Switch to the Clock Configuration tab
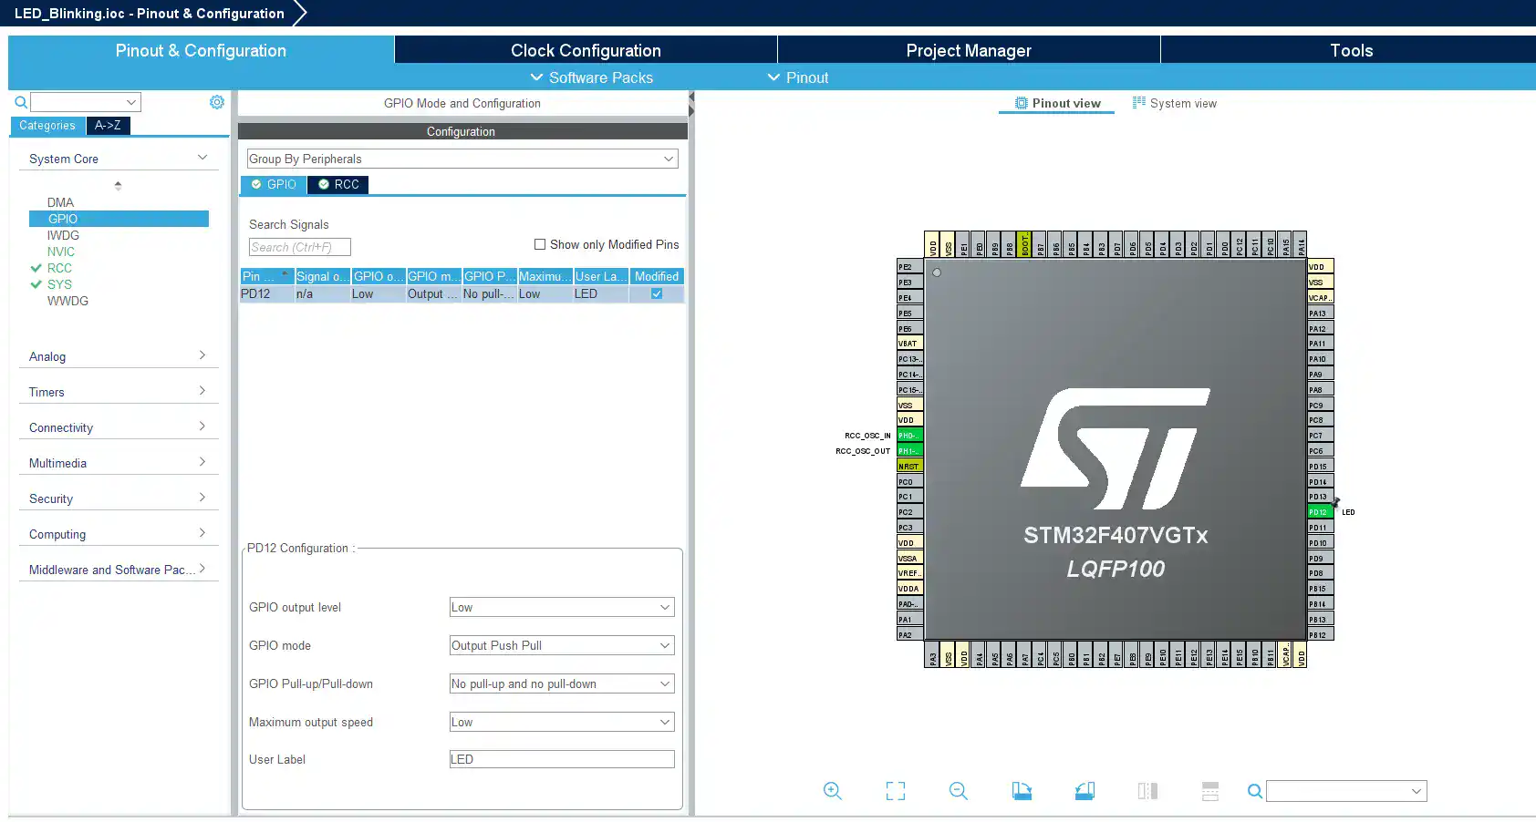The height and width of the screenshot is (822, 1536). tap(586, 50)
